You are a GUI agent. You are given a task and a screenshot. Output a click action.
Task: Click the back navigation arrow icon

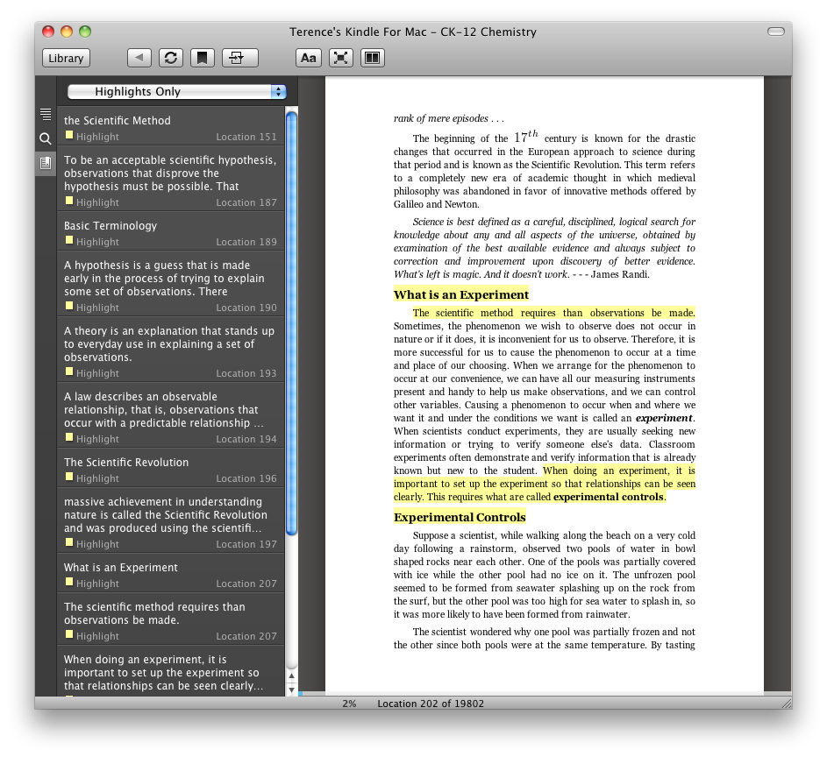139,57
